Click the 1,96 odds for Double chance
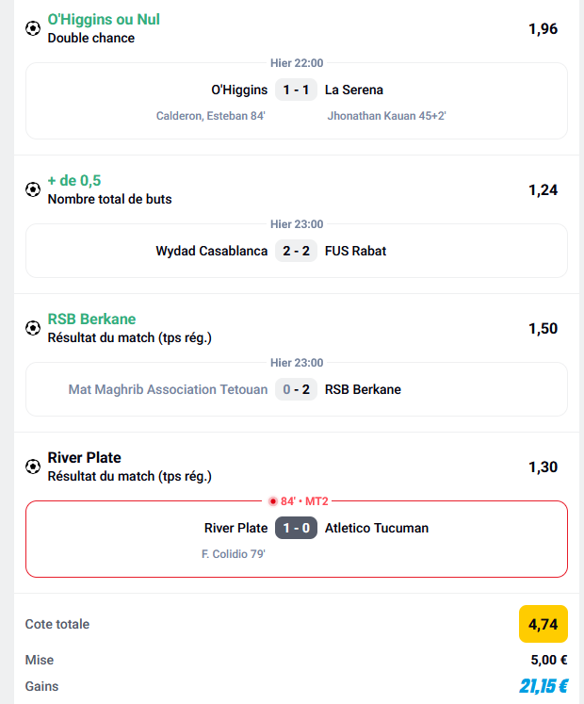Screen dimensions: 584x704 543,28
